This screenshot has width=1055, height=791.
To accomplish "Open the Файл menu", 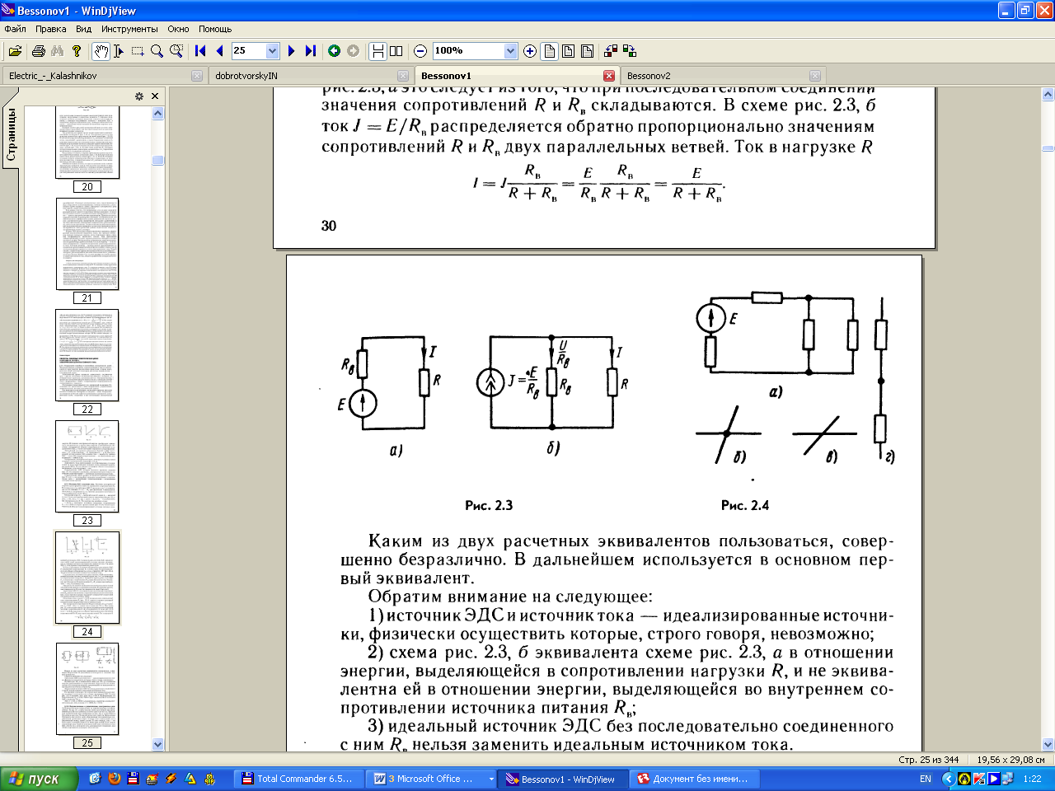I will coord(15,29).
